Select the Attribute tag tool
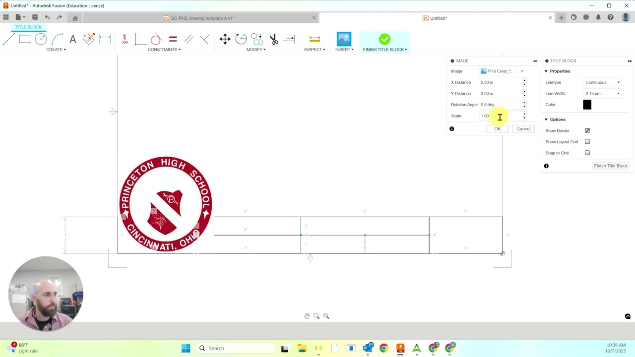The image size is (635, 357). (x=89, y=39)
